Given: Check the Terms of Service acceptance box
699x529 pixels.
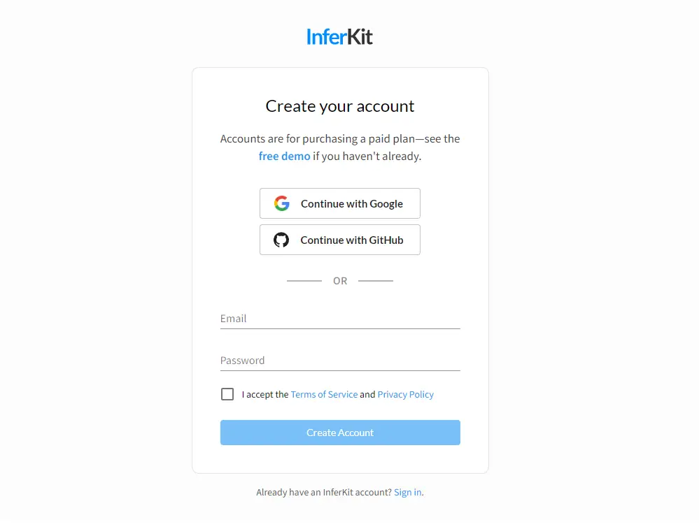Looking at the screenshot, I should (x=227, y=394).
